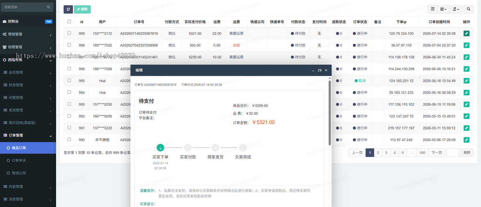Click edit pencil icon for IP 117.136.110.102 row
Image resolution: width=481 pixels, height=207 pixels.
point(467,104)
